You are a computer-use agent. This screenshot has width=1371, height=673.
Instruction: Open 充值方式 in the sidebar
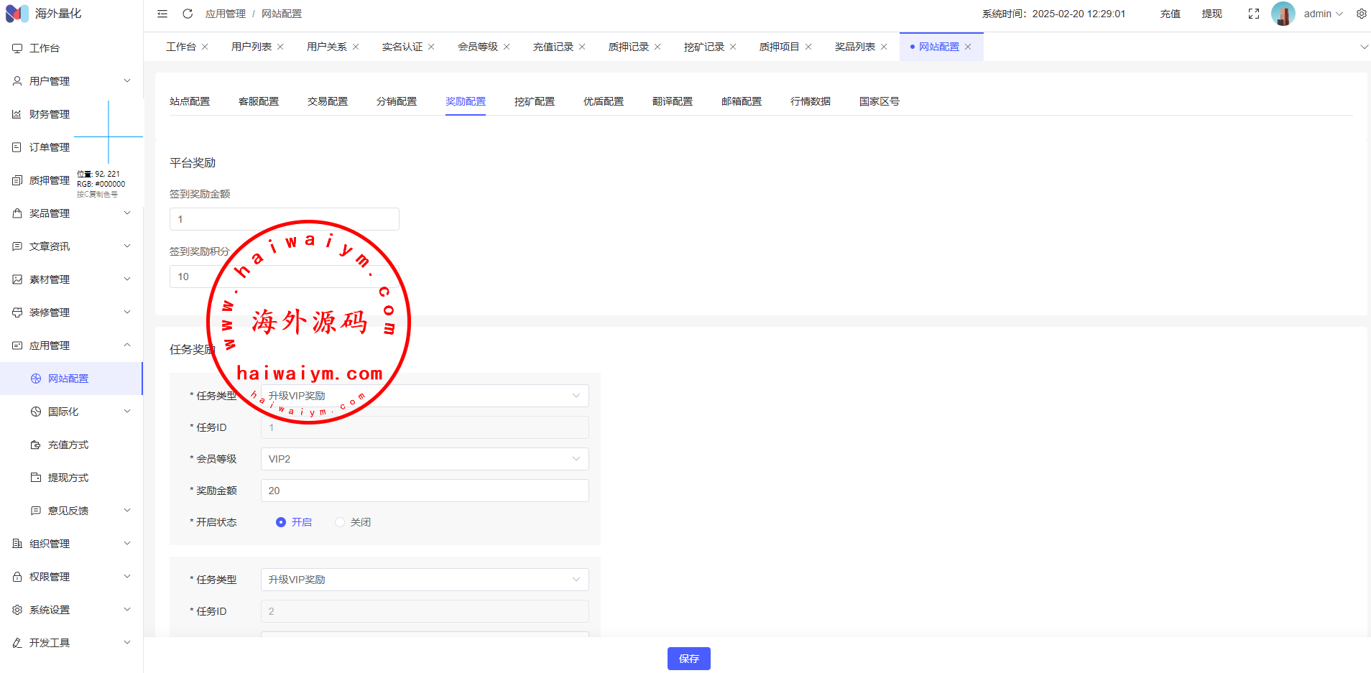point(68,445)
